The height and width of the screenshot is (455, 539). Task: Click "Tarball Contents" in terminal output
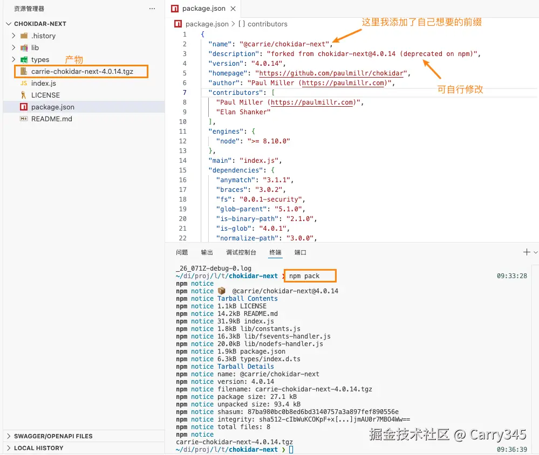click(247, 299)
